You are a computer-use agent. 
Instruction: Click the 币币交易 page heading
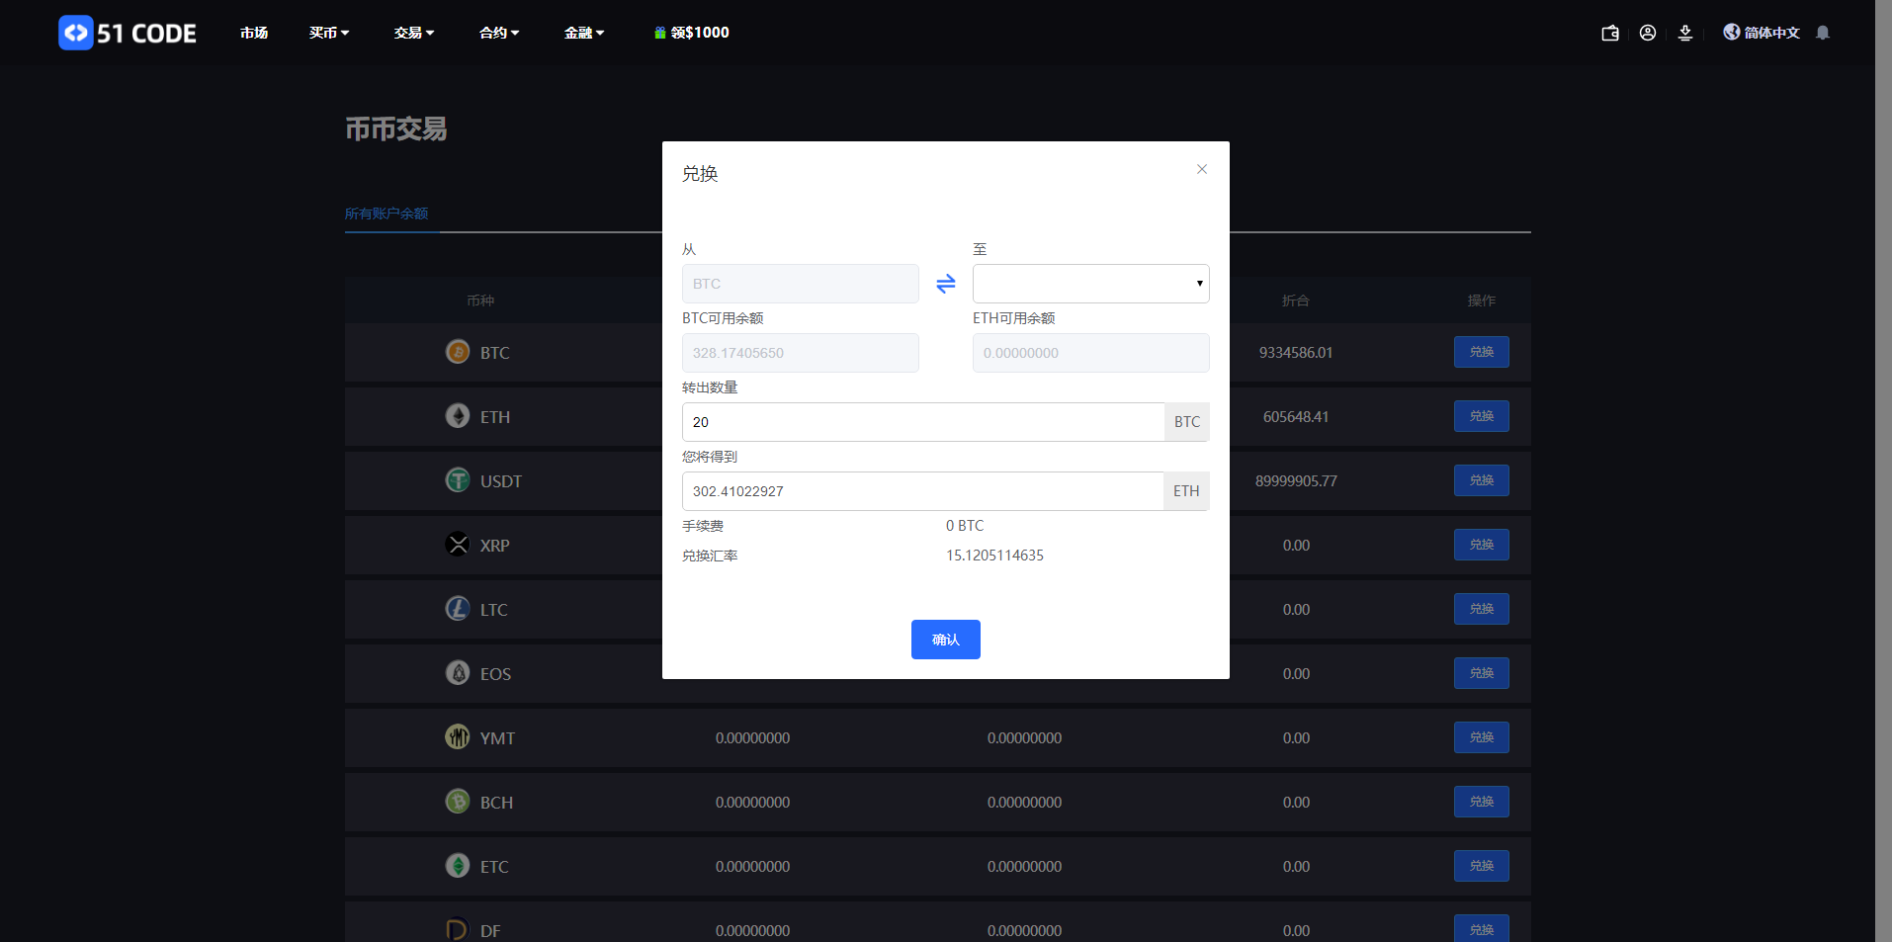[396, 129]
